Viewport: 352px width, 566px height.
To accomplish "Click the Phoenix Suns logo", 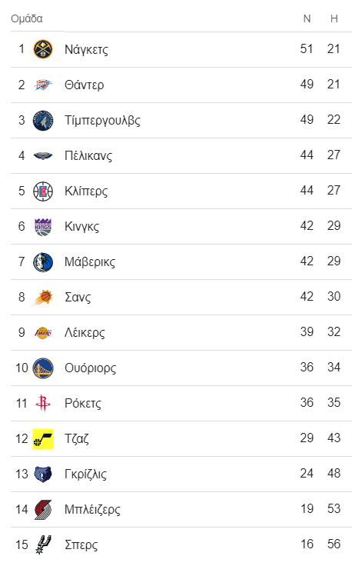I will (43, 297).
